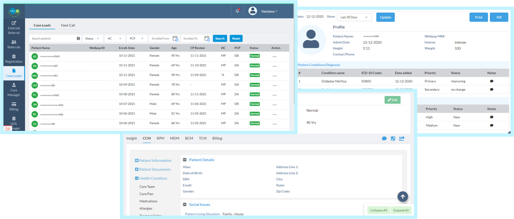Open the Status filter dropdown
Viewport: 514px width, 219px height.
[92, 38]
